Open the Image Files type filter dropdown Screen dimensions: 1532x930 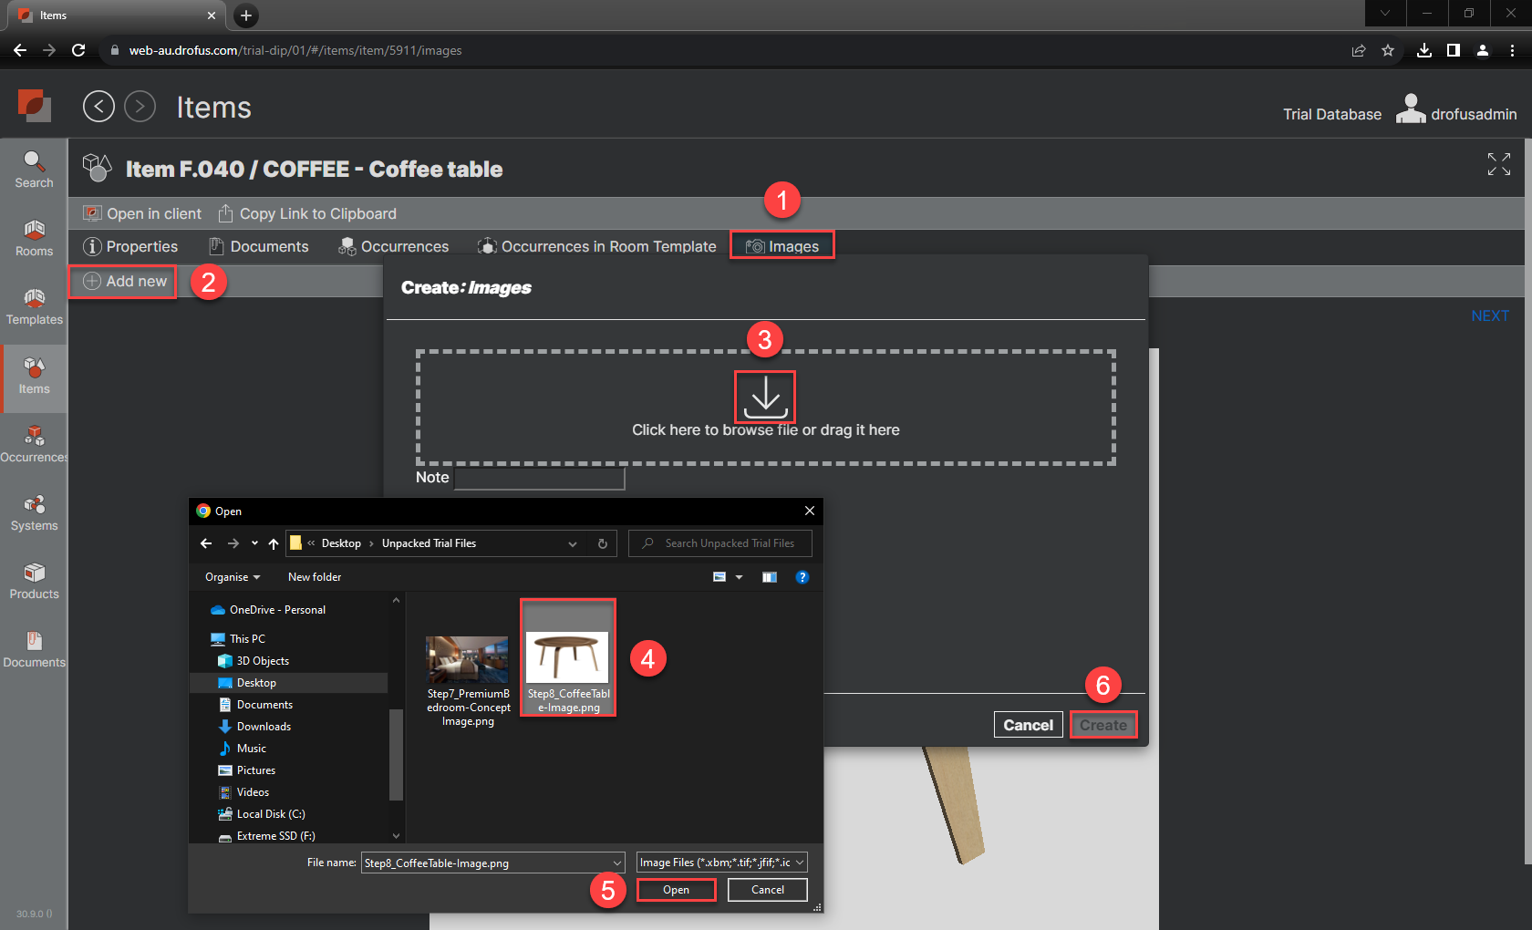[720, 863]
